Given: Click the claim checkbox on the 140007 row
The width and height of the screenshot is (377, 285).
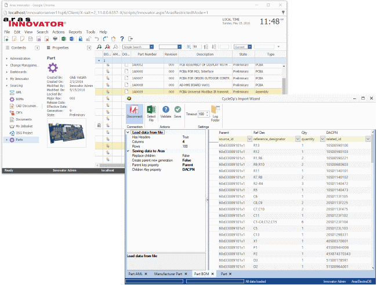Looking at the screenshot, I should (x=126, y=78).
